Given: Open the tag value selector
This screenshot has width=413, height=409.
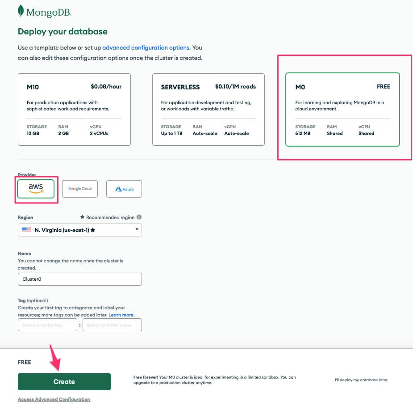Looking at the screenshot, I should click(x=112, y=325).
